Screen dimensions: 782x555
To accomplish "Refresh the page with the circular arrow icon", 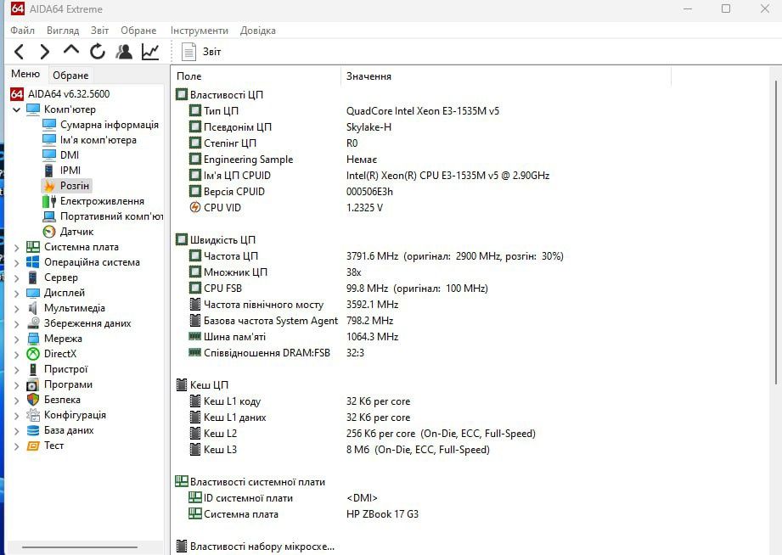I will point(98,52).
